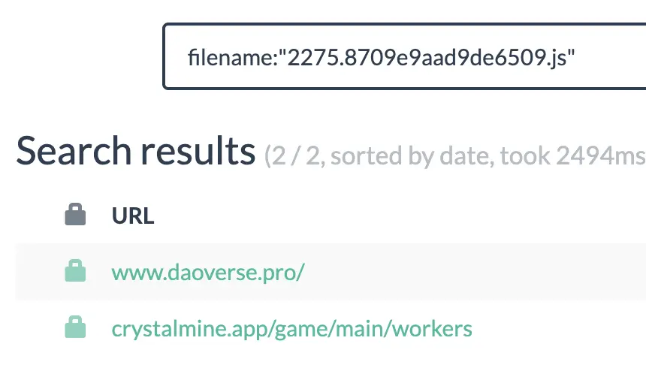Open the www.daoverse.pro/ result link
The image size is (646, 392).
coord(208,272)
